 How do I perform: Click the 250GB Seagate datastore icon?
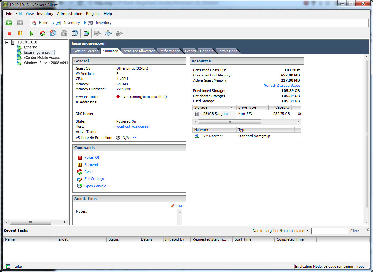[197, 114]
